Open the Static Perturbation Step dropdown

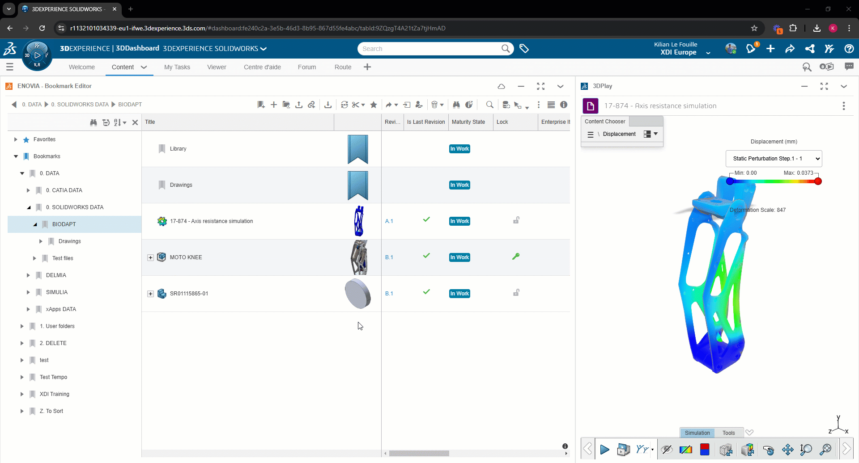click(774, 159)
